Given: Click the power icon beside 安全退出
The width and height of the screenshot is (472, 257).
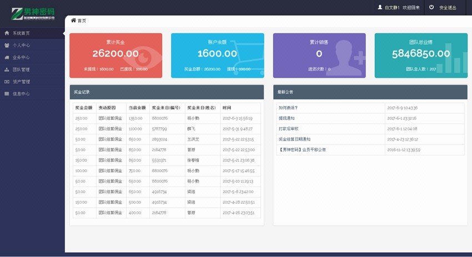Looking at the screenshot, I should click(x=431, y=7).
